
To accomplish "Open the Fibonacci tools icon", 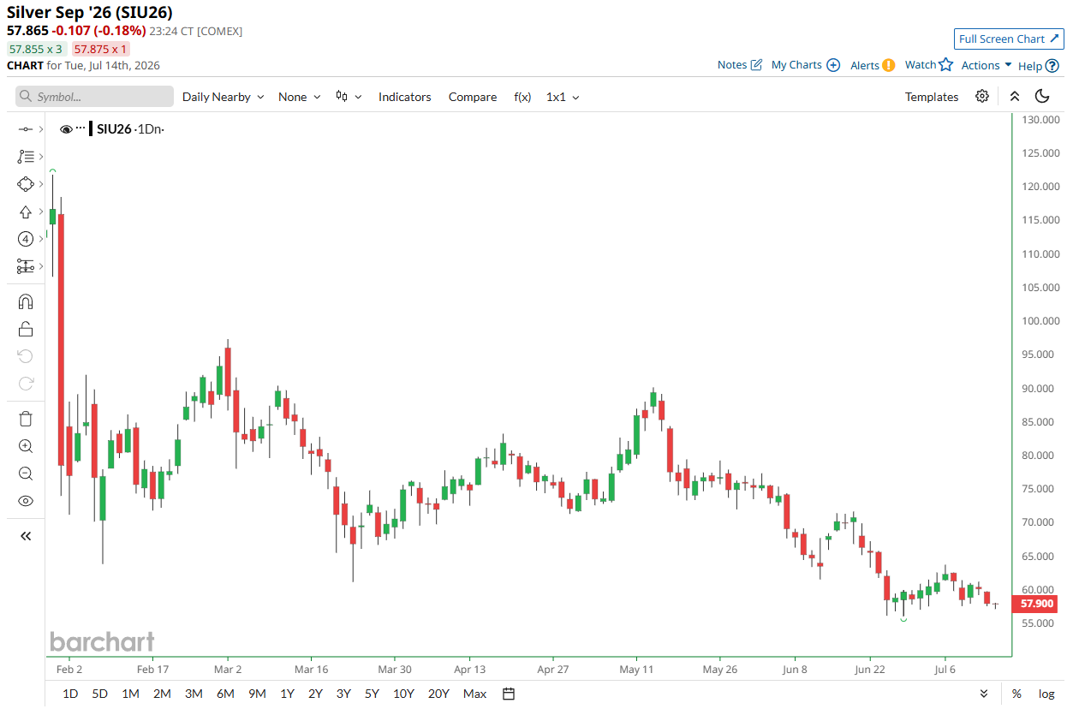I will pyautogui.click(x=26, y=157).
